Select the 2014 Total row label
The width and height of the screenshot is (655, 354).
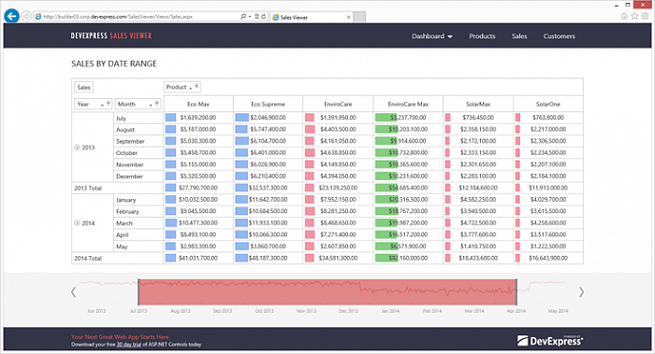point(88,258)
